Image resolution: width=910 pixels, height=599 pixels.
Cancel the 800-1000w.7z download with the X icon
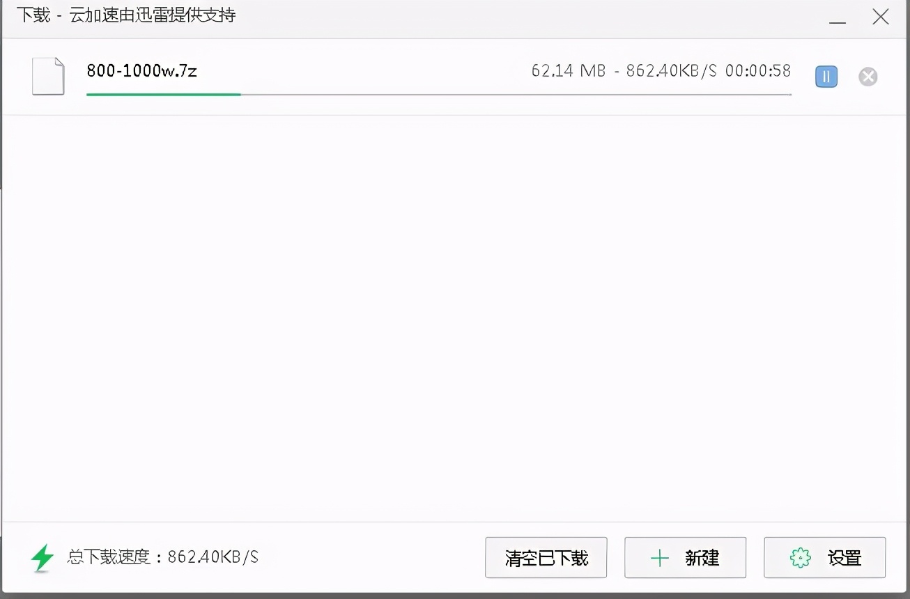(867, 77)
